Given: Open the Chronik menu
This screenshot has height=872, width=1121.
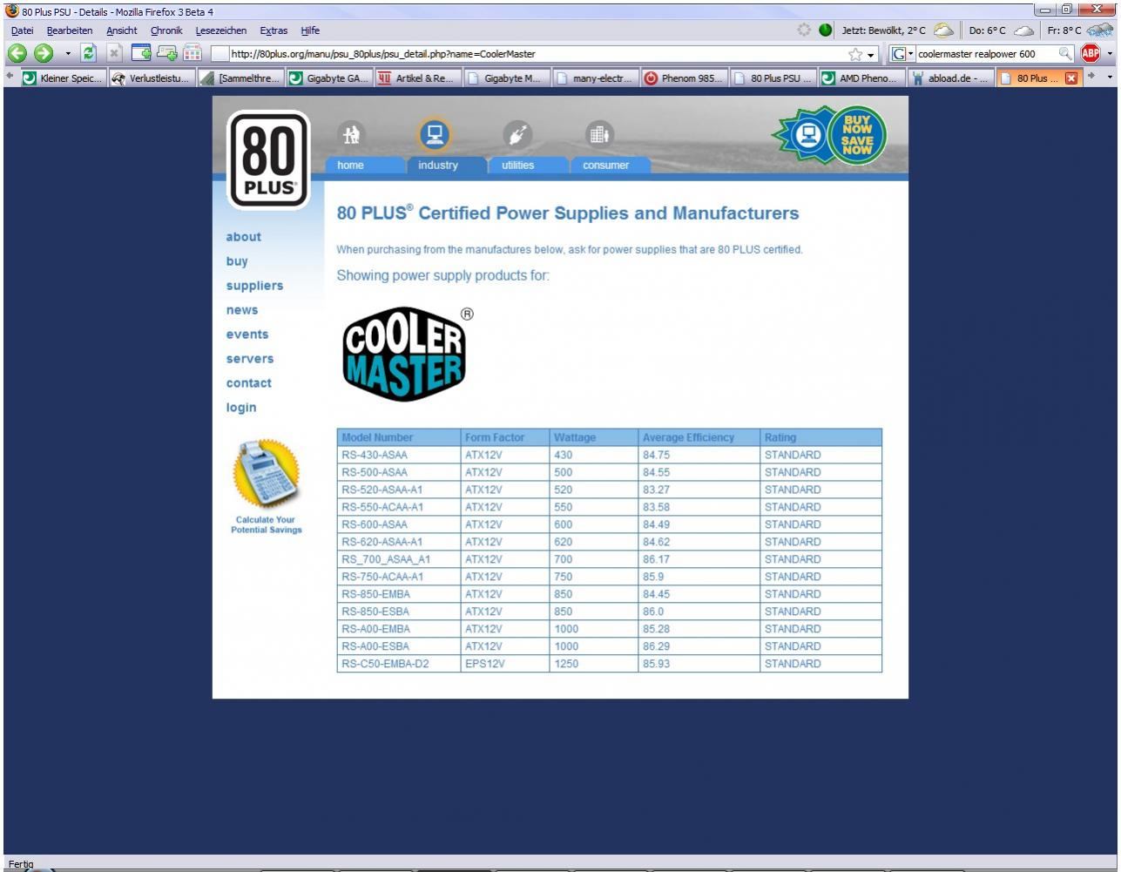Looking at the screenshot, I should tap(166, 30).
